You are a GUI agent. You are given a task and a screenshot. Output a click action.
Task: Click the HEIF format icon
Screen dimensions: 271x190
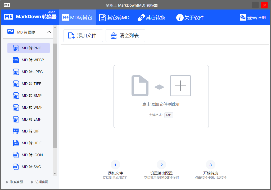tap(16, 143)
